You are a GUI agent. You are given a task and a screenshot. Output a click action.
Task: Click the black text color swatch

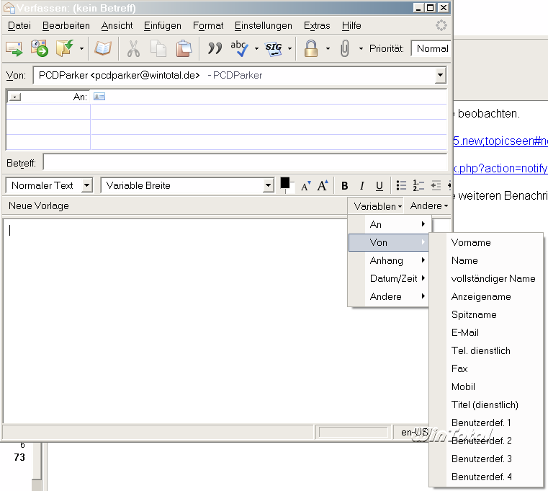point(284,183)
